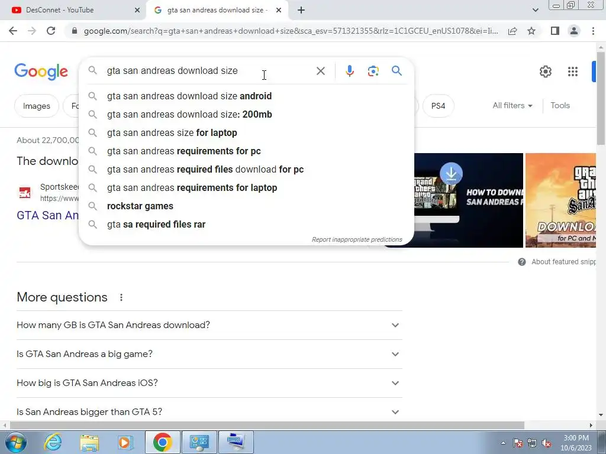The image size is (606, 454).
Task: Open More questions three-dot options
Action: click(x=121, y=297)
